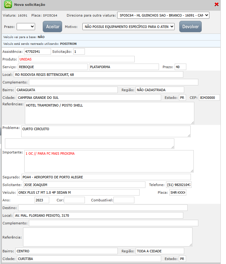
Task: Click the Importante notes text area
Action: click(109, 161)
